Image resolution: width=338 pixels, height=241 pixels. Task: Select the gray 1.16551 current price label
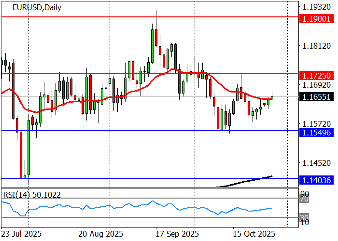click(316, 97)
